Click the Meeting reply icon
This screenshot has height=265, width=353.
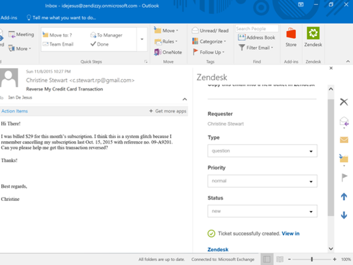21,35
